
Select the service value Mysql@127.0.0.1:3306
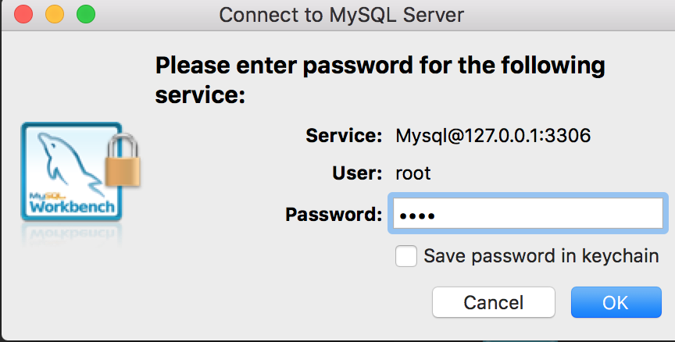pos(493,136)
